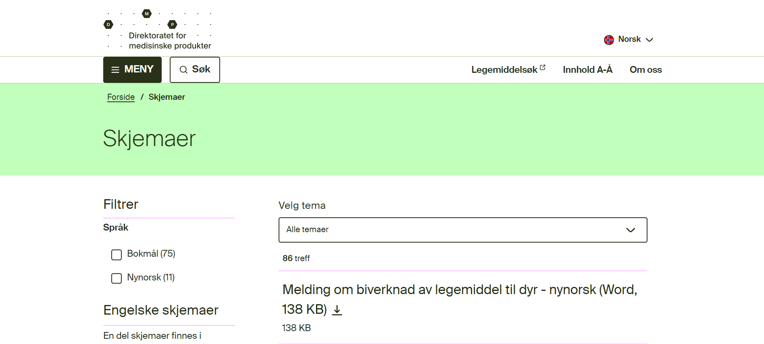Go to Innhold A-Å
The image size is (764, 344).
[x=587, y=70]
